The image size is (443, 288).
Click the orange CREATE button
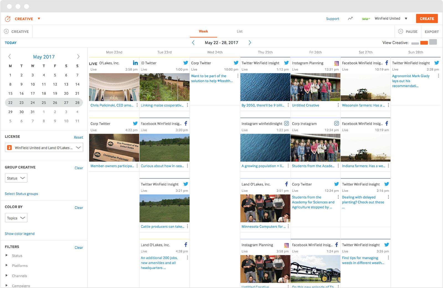(x=427, y=19)
